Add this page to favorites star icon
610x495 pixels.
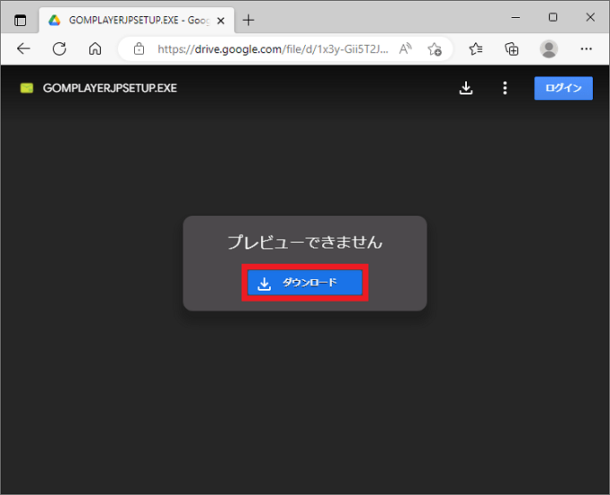435,49
